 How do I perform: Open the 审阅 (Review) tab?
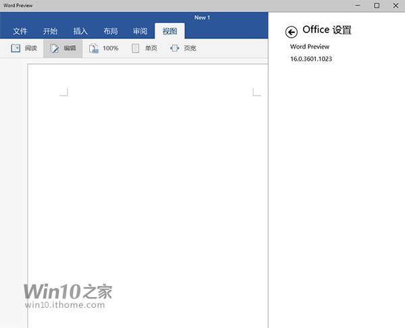[140, 31]
